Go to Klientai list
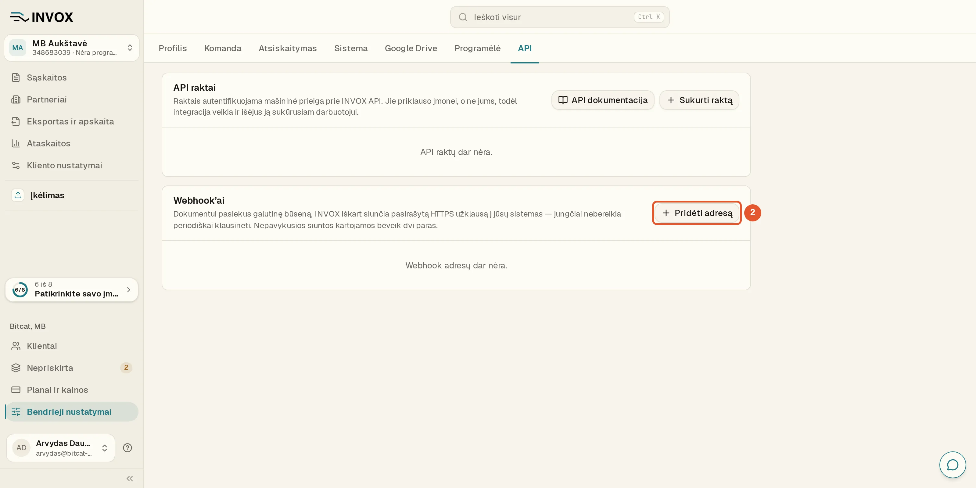 coord(72,346)
